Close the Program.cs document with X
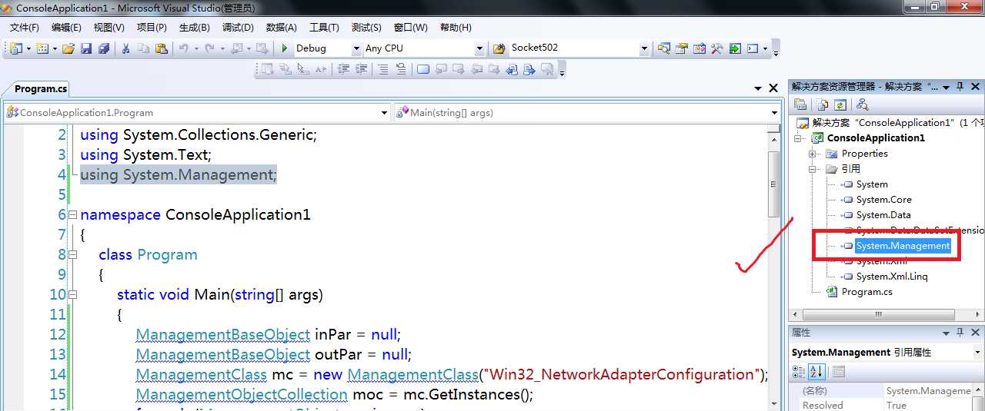The width and height of the screenshot is (985, 411). pyautogui.click(x=774, y=88)
